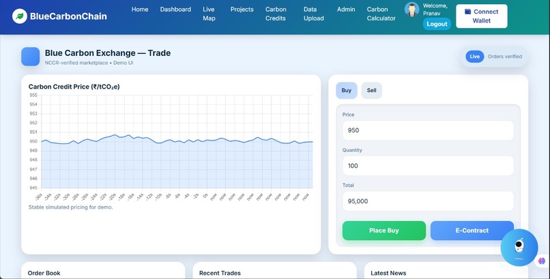The image size is (550, 279).
Task: Click the user avatar next to Welcome, Pranav
Action: [411, 10]
